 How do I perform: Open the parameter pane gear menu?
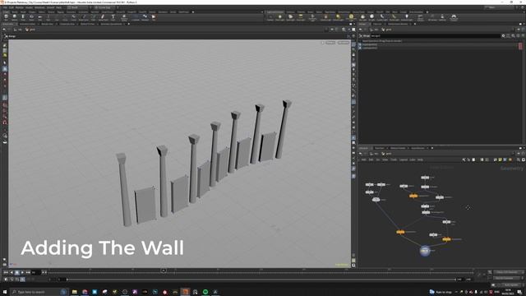[503, 35]
